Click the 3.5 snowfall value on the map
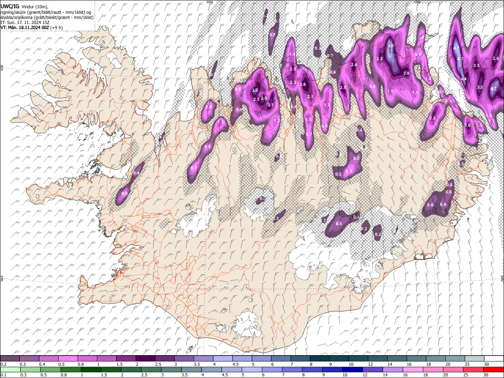This screenshot has width=504, height=378. (x=255, y=90)
